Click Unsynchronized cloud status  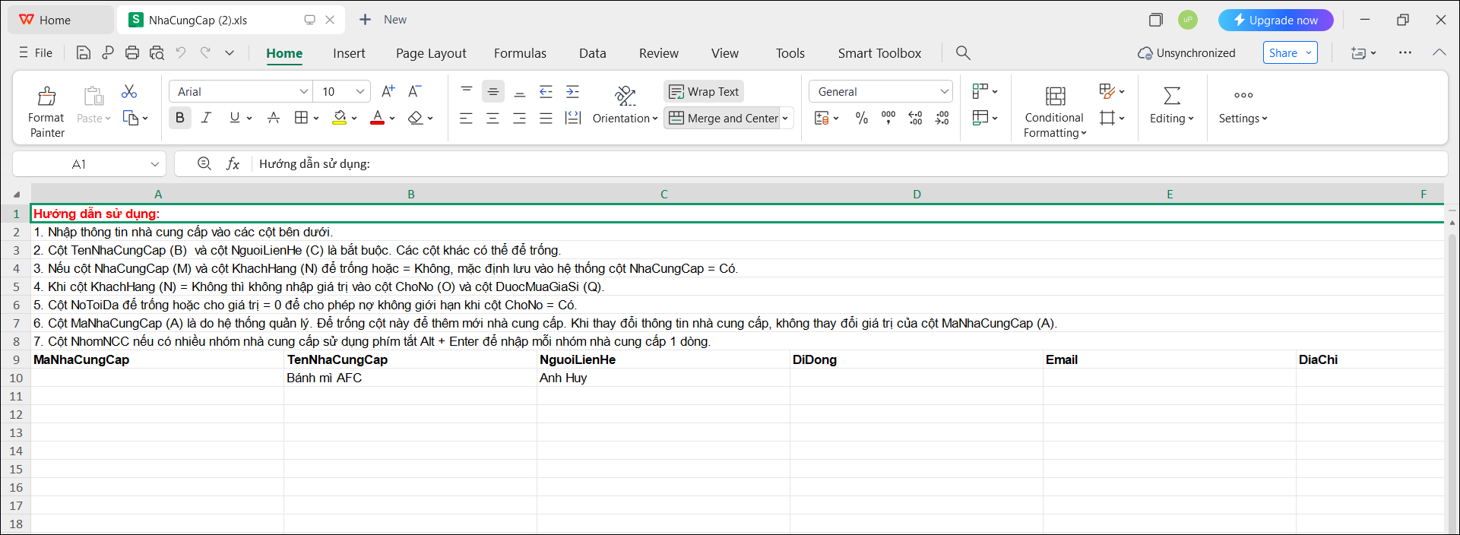point(1186,52)
